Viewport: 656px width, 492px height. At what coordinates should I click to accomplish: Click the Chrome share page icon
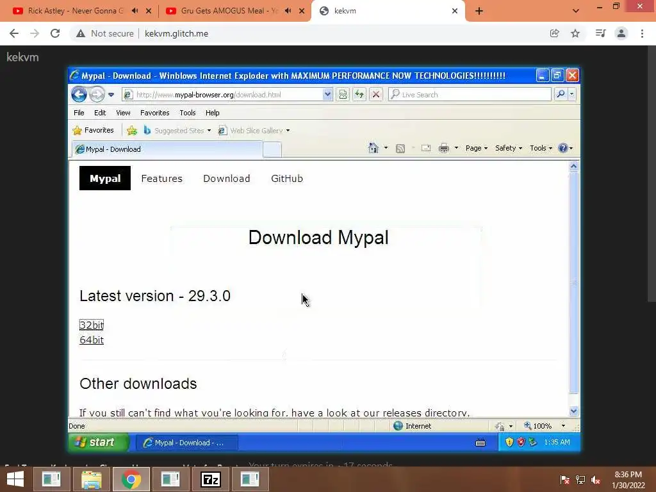(554, 33)
